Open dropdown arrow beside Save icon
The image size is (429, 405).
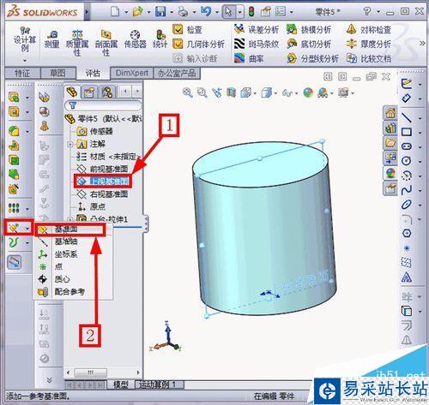(x=172, y=12)
